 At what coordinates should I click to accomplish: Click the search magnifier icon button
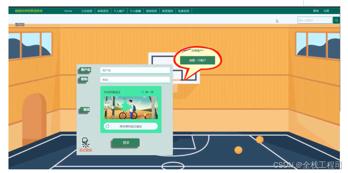pos(336,20)
